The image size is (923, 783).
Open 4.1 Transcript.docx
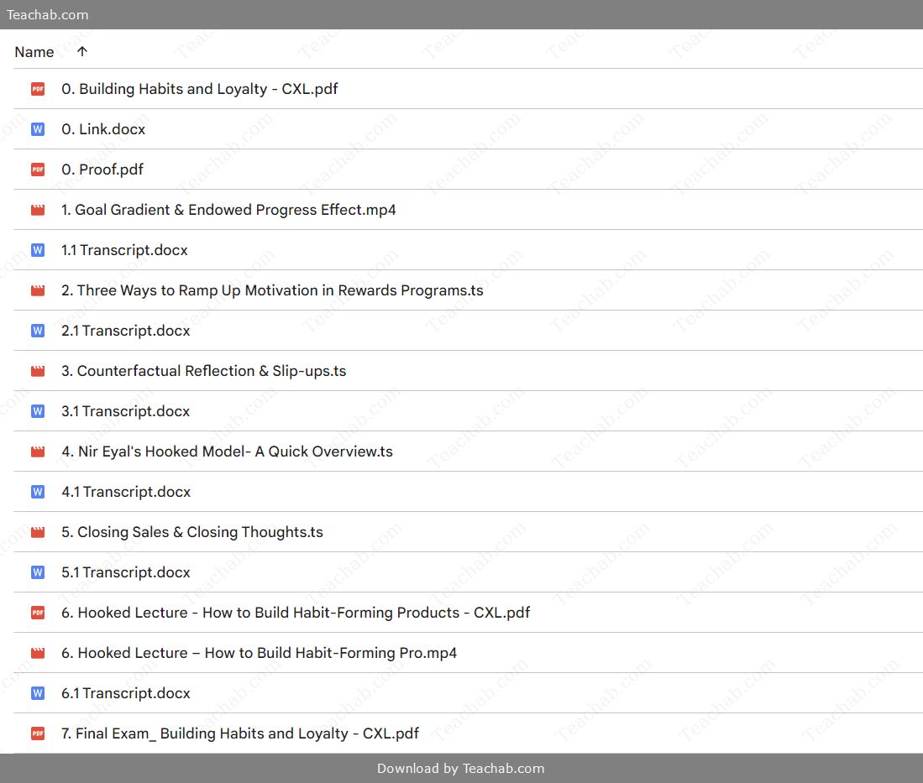point(468,492)
